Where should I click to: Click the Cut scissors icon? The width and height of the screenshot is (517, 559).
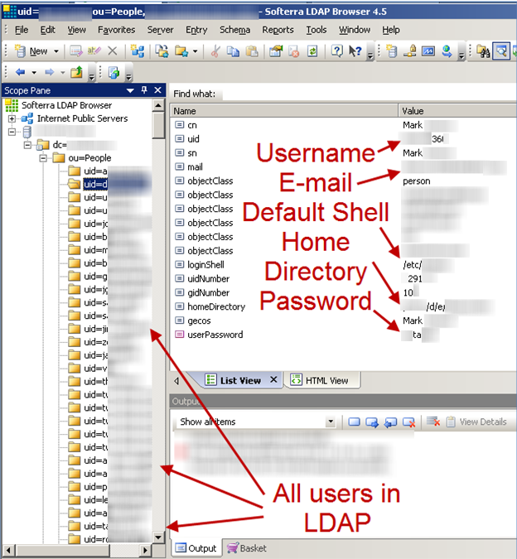[215, 51]
